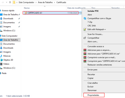The image size is (125, 98).
Task: Click the Windows (C:) drive icon under Este Computador
Action: (1, 68)
